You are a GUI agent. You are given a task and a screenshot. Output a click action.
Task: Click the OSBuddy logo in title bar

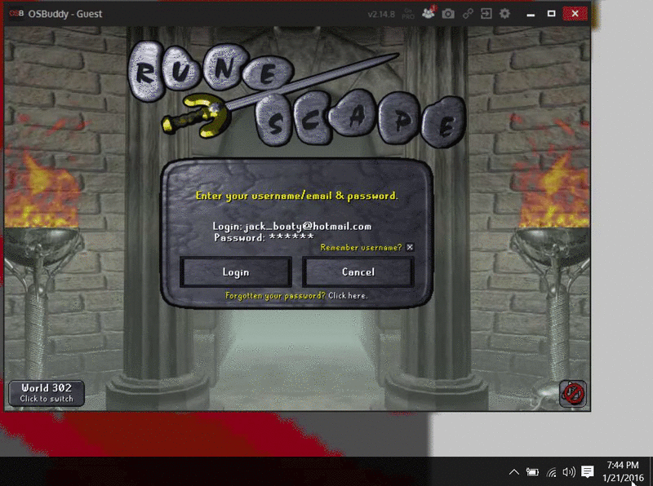(16, 14)
